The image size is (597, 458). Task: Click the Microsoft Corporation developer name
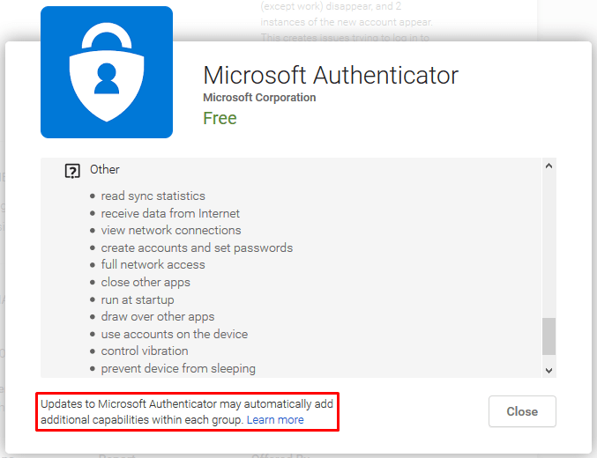point(259,98)
